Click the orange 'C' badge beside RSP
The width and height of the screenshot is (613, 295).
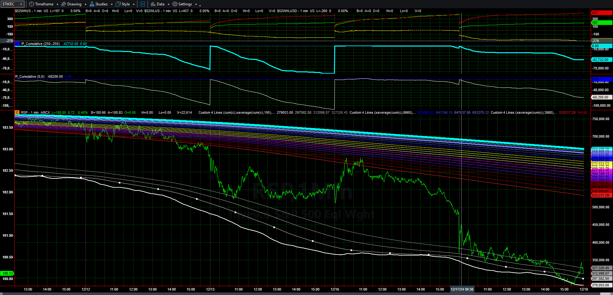[17, 112]
